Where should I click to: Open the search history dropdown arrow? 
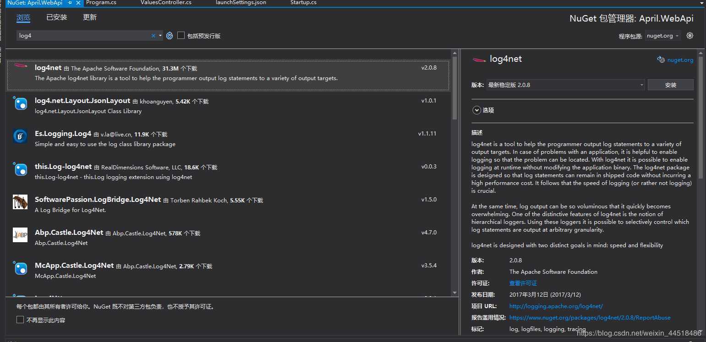(160, 36)
